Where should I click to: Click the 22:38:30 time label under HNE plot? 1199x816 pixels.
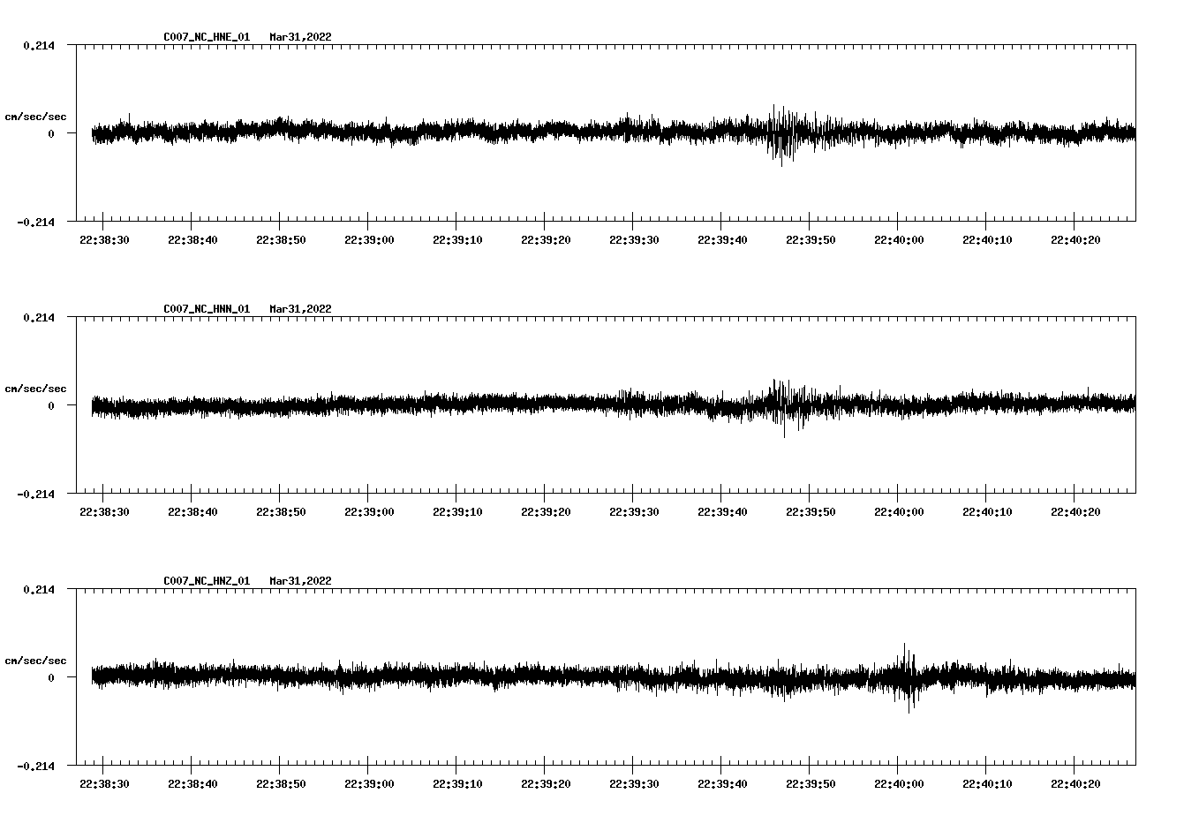[x=104, y=240]
